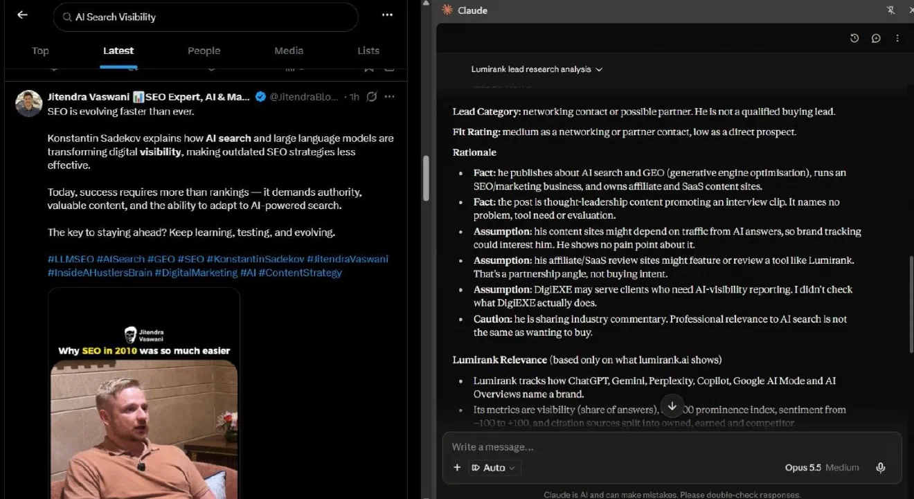Click the 'Rationale' heading in Claude
The height and width of the screenshot is (499, 914).
pyautogui.click(x=474, y=152)
